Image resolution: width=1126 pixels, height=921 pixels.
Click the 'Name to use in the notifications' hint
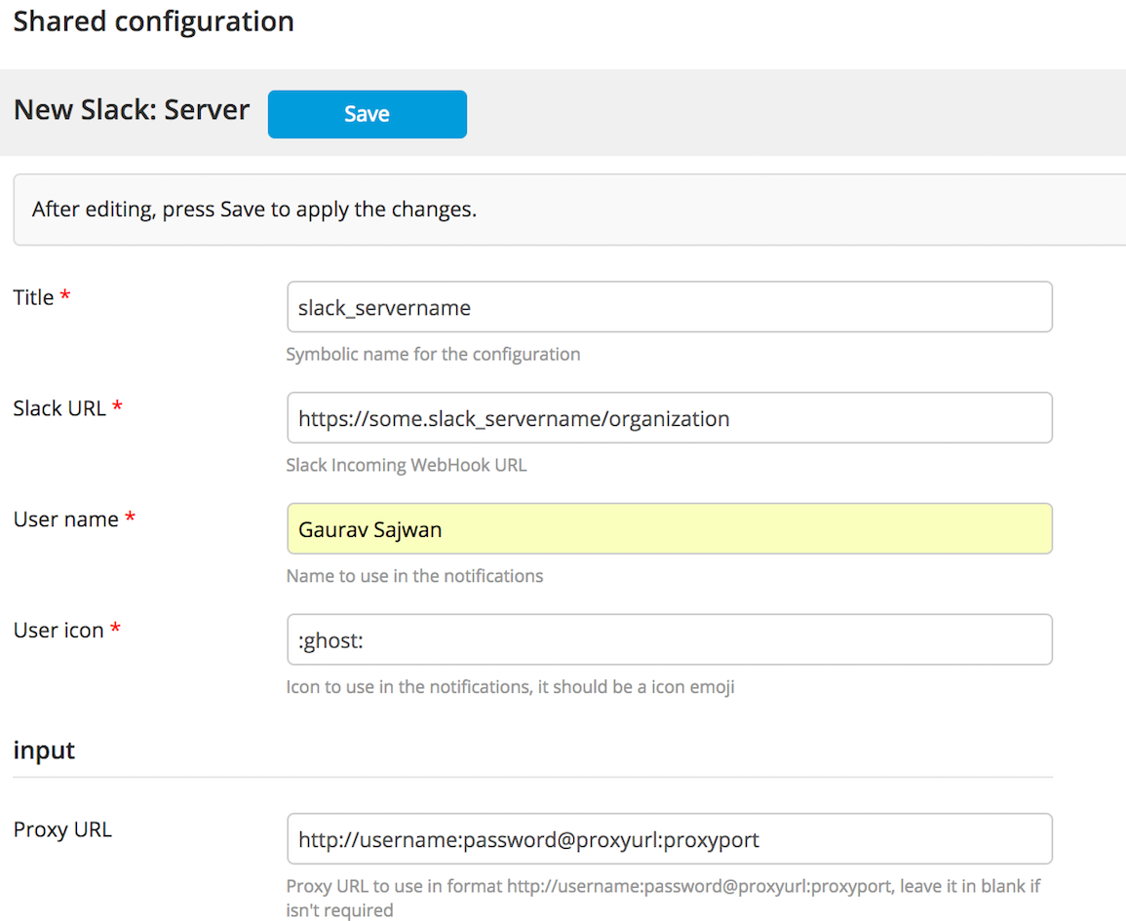coord(414,576)
